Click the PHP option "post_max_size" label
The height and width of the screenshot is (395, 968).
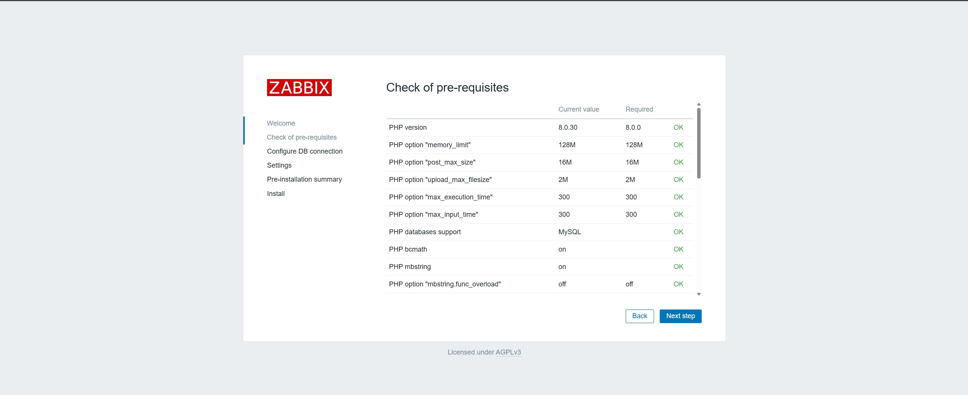click(x=432, y=162)
